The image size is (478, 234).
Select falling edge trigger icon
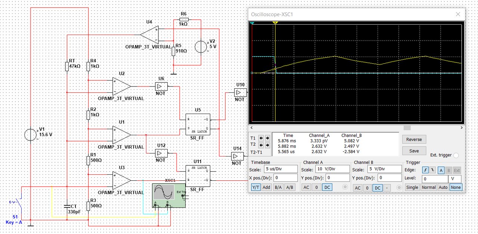pos(433,170)
